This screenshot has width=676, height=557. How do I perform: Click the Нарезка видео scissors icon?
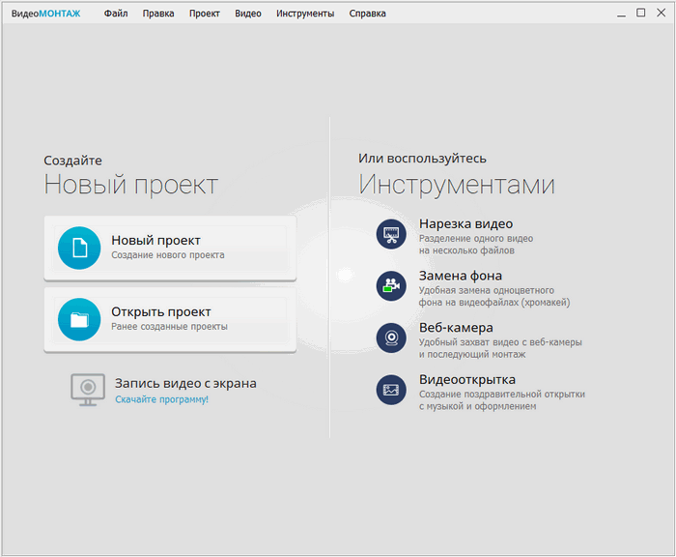tap(391, 234)
